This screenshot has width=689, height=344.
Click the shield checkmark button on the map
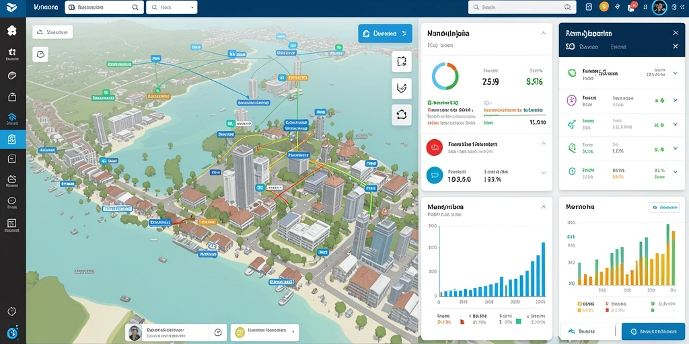[x=402, y=88]
